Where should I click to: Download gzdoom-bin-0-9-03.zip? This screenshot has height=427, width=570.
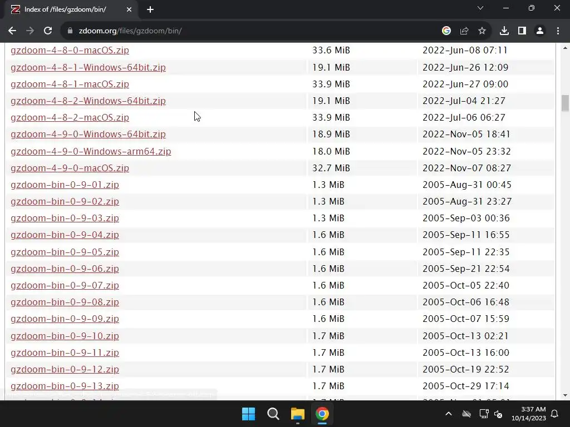click(65, 218)
